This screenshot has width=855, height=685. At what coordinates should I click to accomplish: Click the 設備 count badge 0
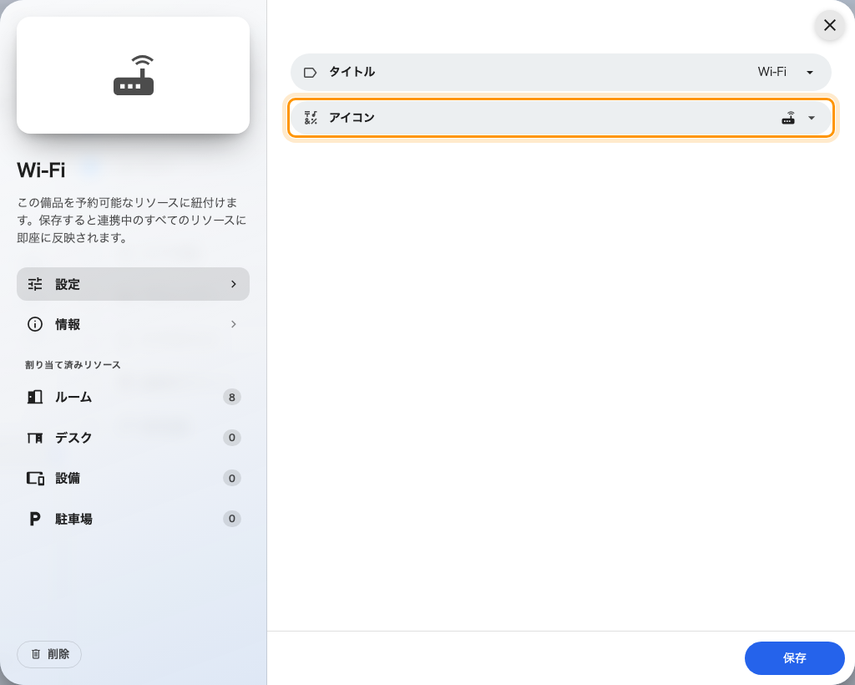[232, 479]
